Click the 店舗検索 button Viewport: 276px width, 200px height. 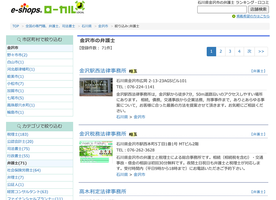tap(258, 10)
